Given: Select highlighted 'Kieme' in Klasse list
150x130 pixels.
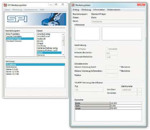Looking at the screenshot, I should point(49,53).
